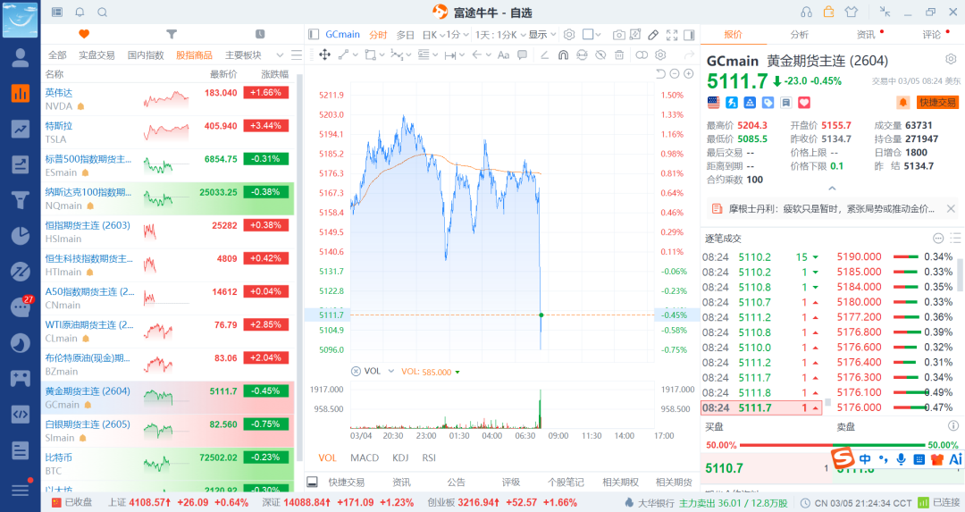Open the 显示 display dropdown
Screen dimensions: 965x512
[542, 35]
